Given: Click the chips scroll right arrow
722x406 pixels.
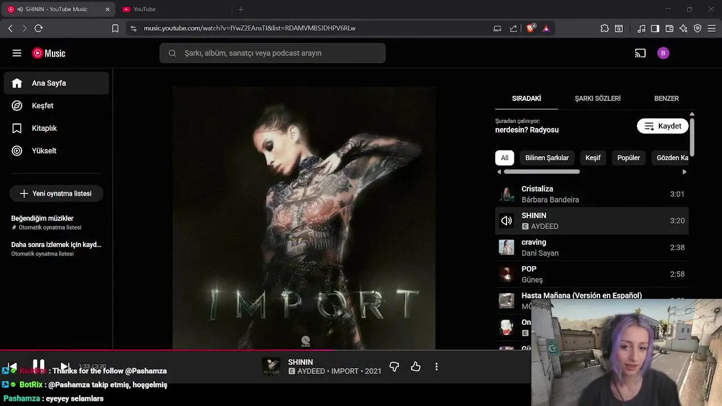Looking at the screenshot, I should coord(684,172).
